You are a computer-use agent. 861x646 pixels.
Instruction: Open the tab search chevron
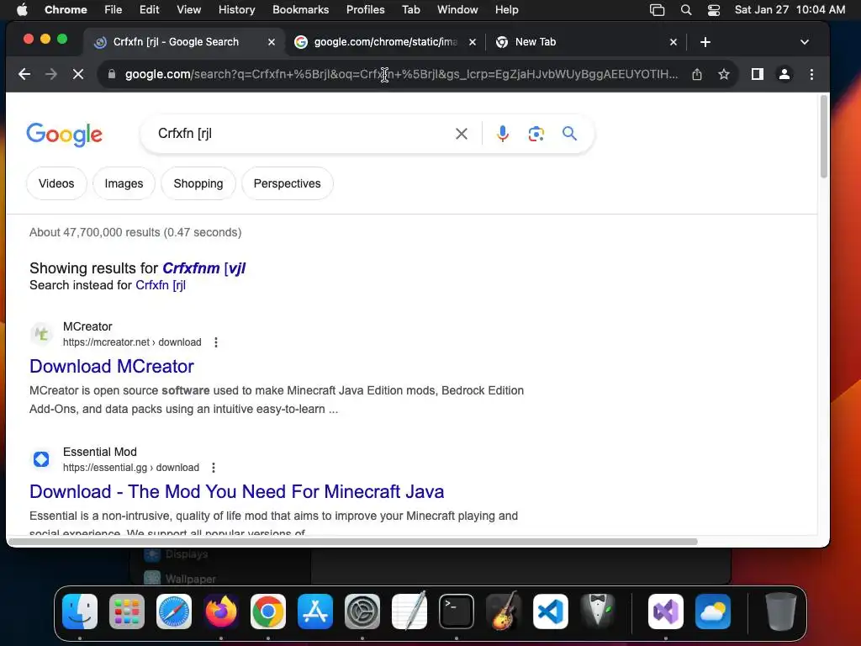coord(805,42)
